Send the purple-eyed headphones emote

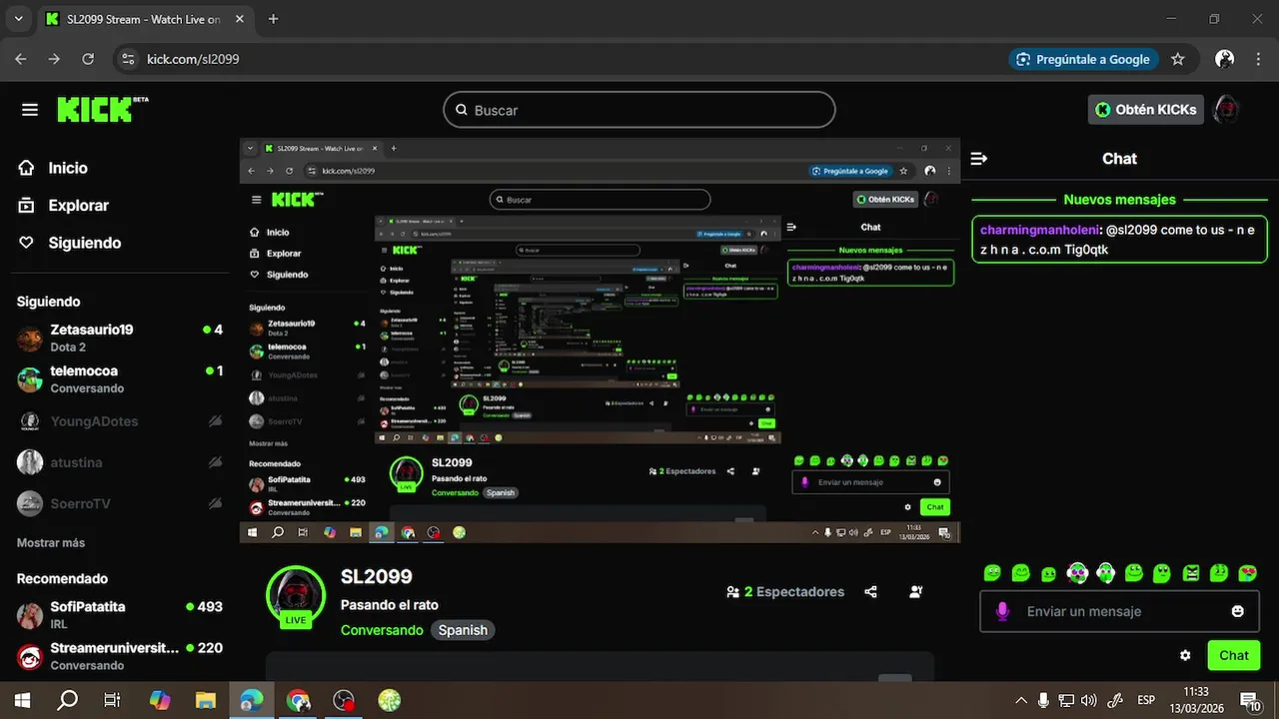click(x=1077, y=573)
